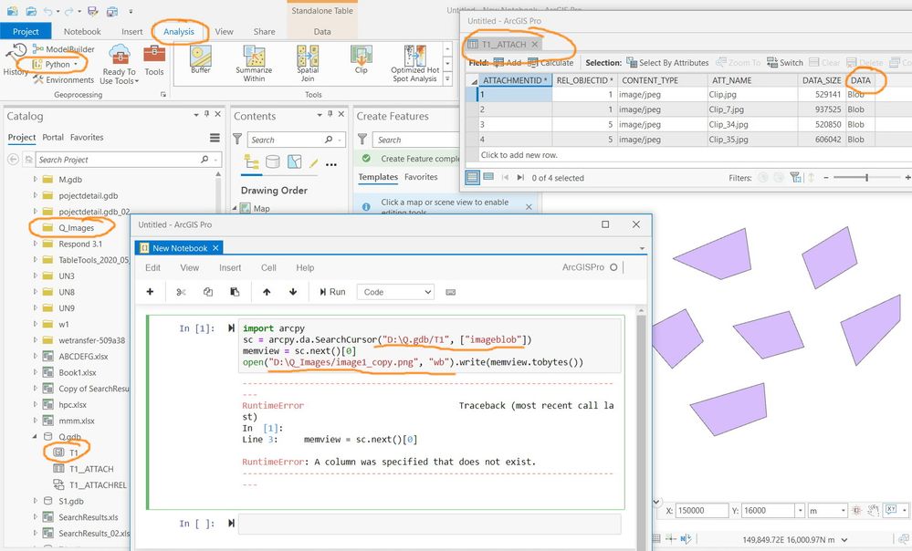Screen dimensions: 912x551
Task: Copy the selected notebook cell
Action: 207,292
